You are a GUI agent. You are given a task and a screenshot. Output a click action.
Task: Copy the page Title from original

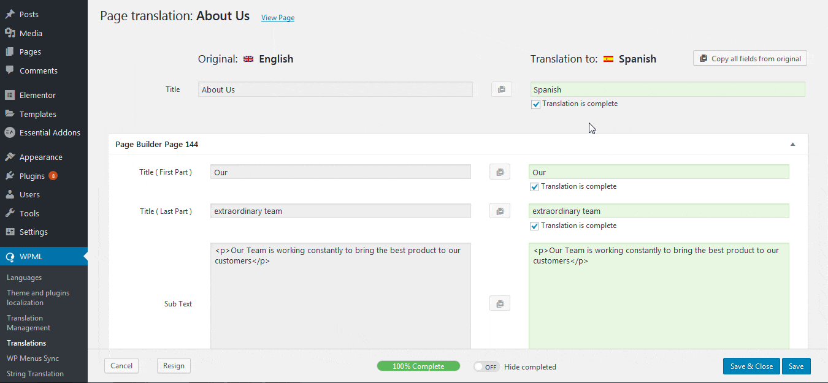(x=502, y=89)
